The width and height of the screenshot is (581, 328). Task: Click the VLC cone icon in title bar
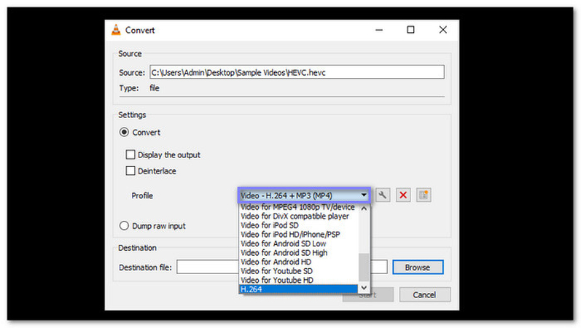click(116, 30)
